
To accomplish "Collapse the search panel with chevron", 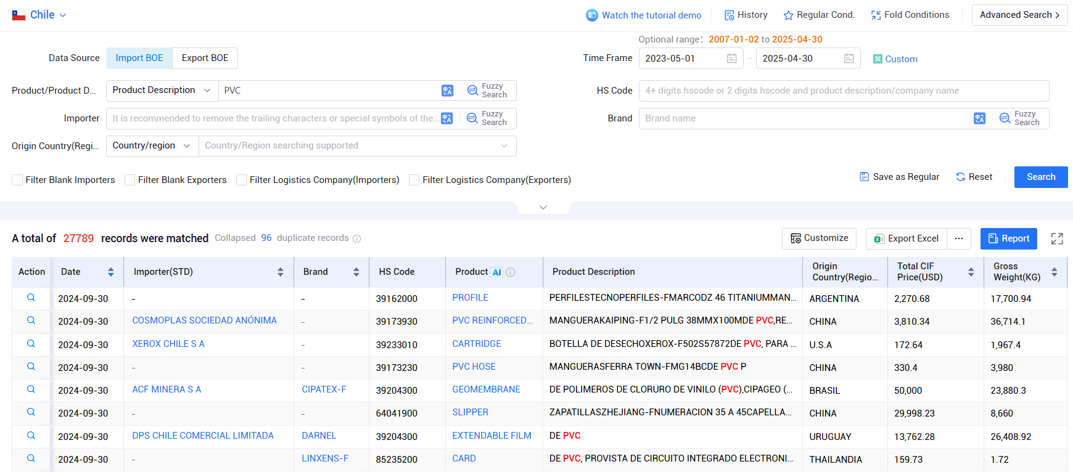I will (543, 208).
